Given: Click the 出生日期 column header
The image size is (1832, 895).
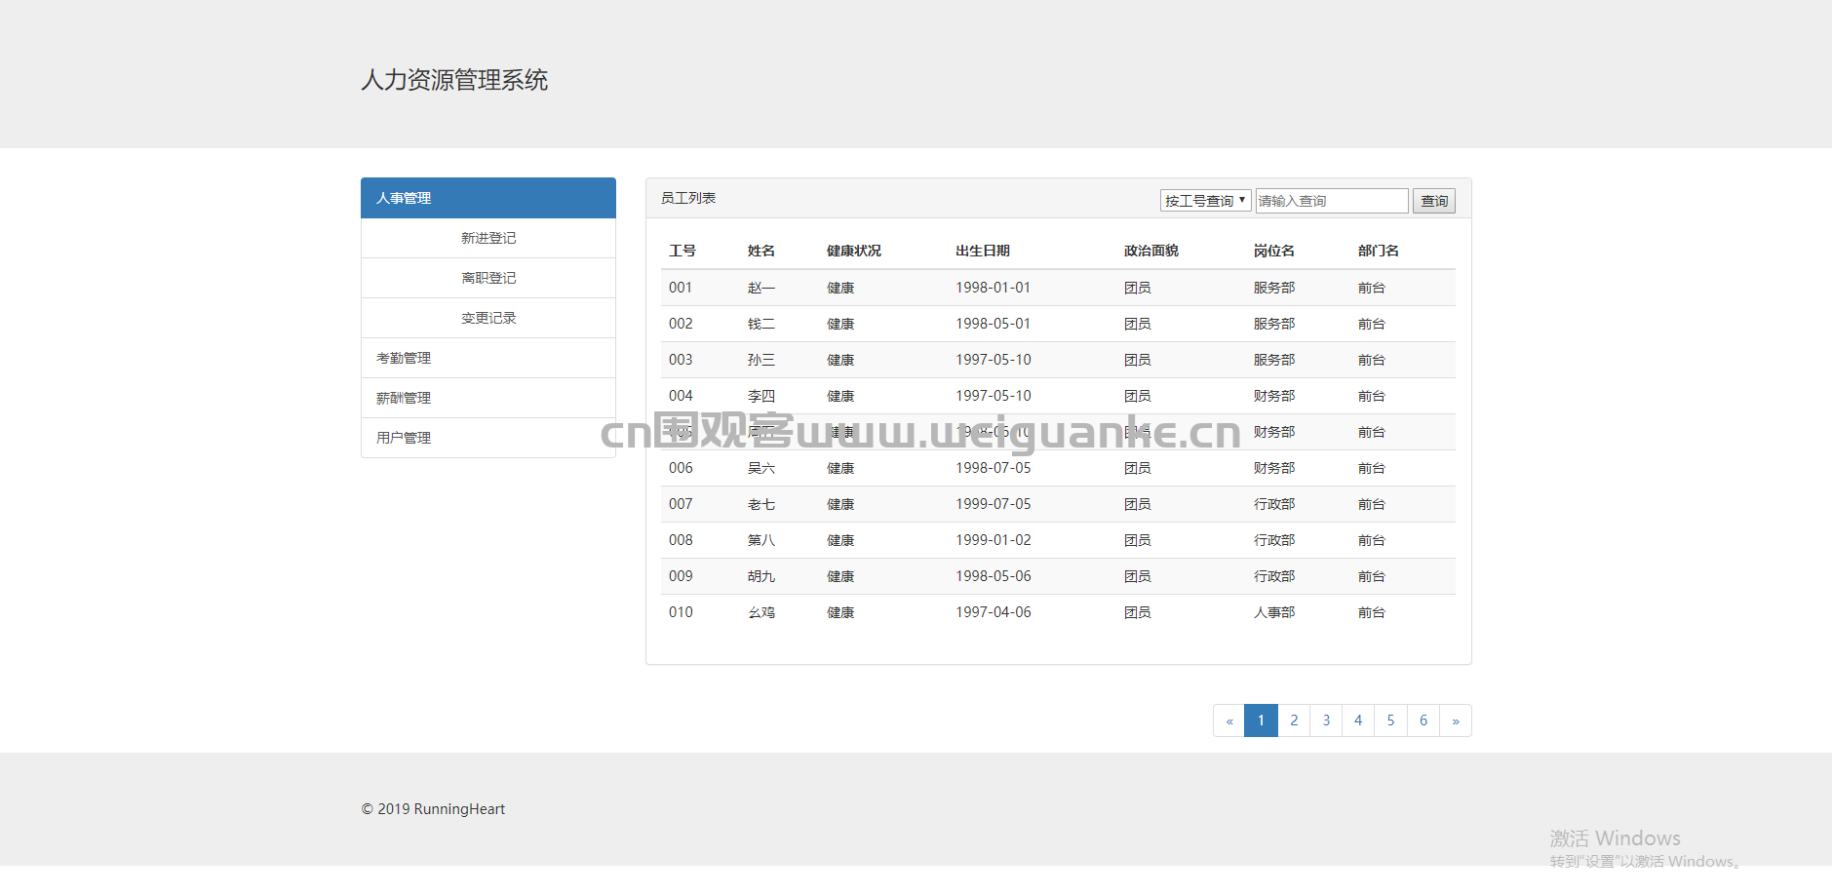Looking at the screenshot, I should point(983,251).
